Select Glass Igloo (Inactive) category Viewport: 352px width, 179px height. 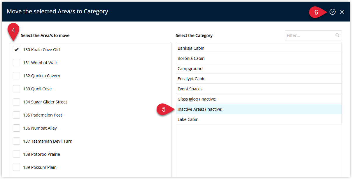pos(259,99)
